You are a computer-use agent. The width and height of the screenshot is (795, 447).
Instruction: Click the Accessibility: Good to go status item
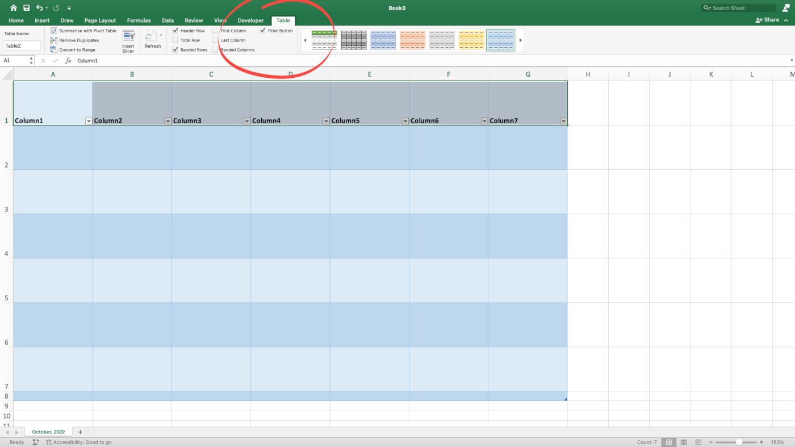[x=79, y=442]
